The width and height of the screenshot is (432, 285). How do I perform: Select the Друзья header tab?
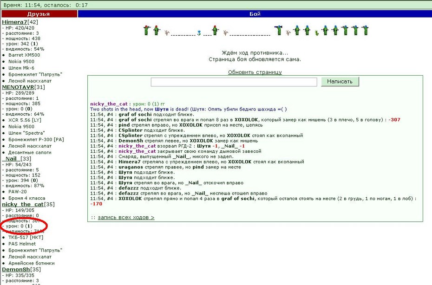coord(39,14)
